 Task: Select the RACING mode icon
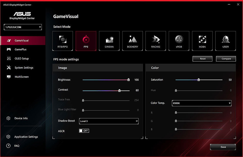click(x=156, y=41)
